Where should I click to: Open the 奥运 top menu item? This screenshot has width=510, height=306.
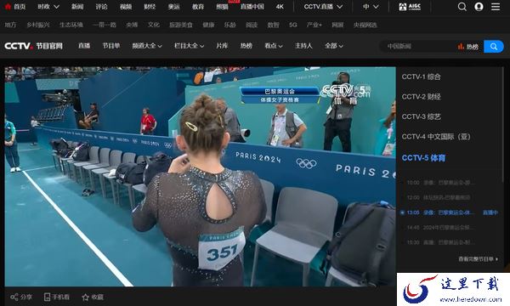pyautogui.click(x=174, y=7)
